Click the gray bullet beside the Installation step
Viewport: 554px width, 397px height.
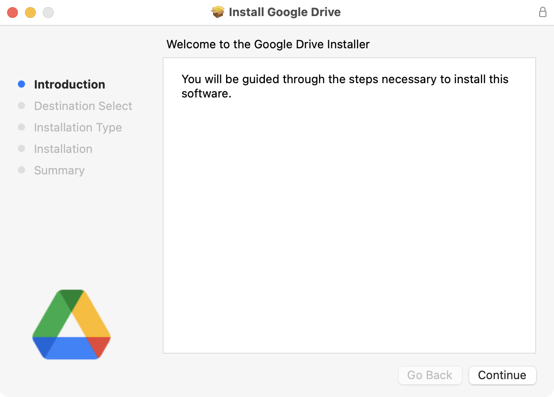click(x=21, y=149)
